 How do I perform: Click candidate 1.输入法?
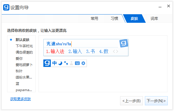[x=55, y=52]
